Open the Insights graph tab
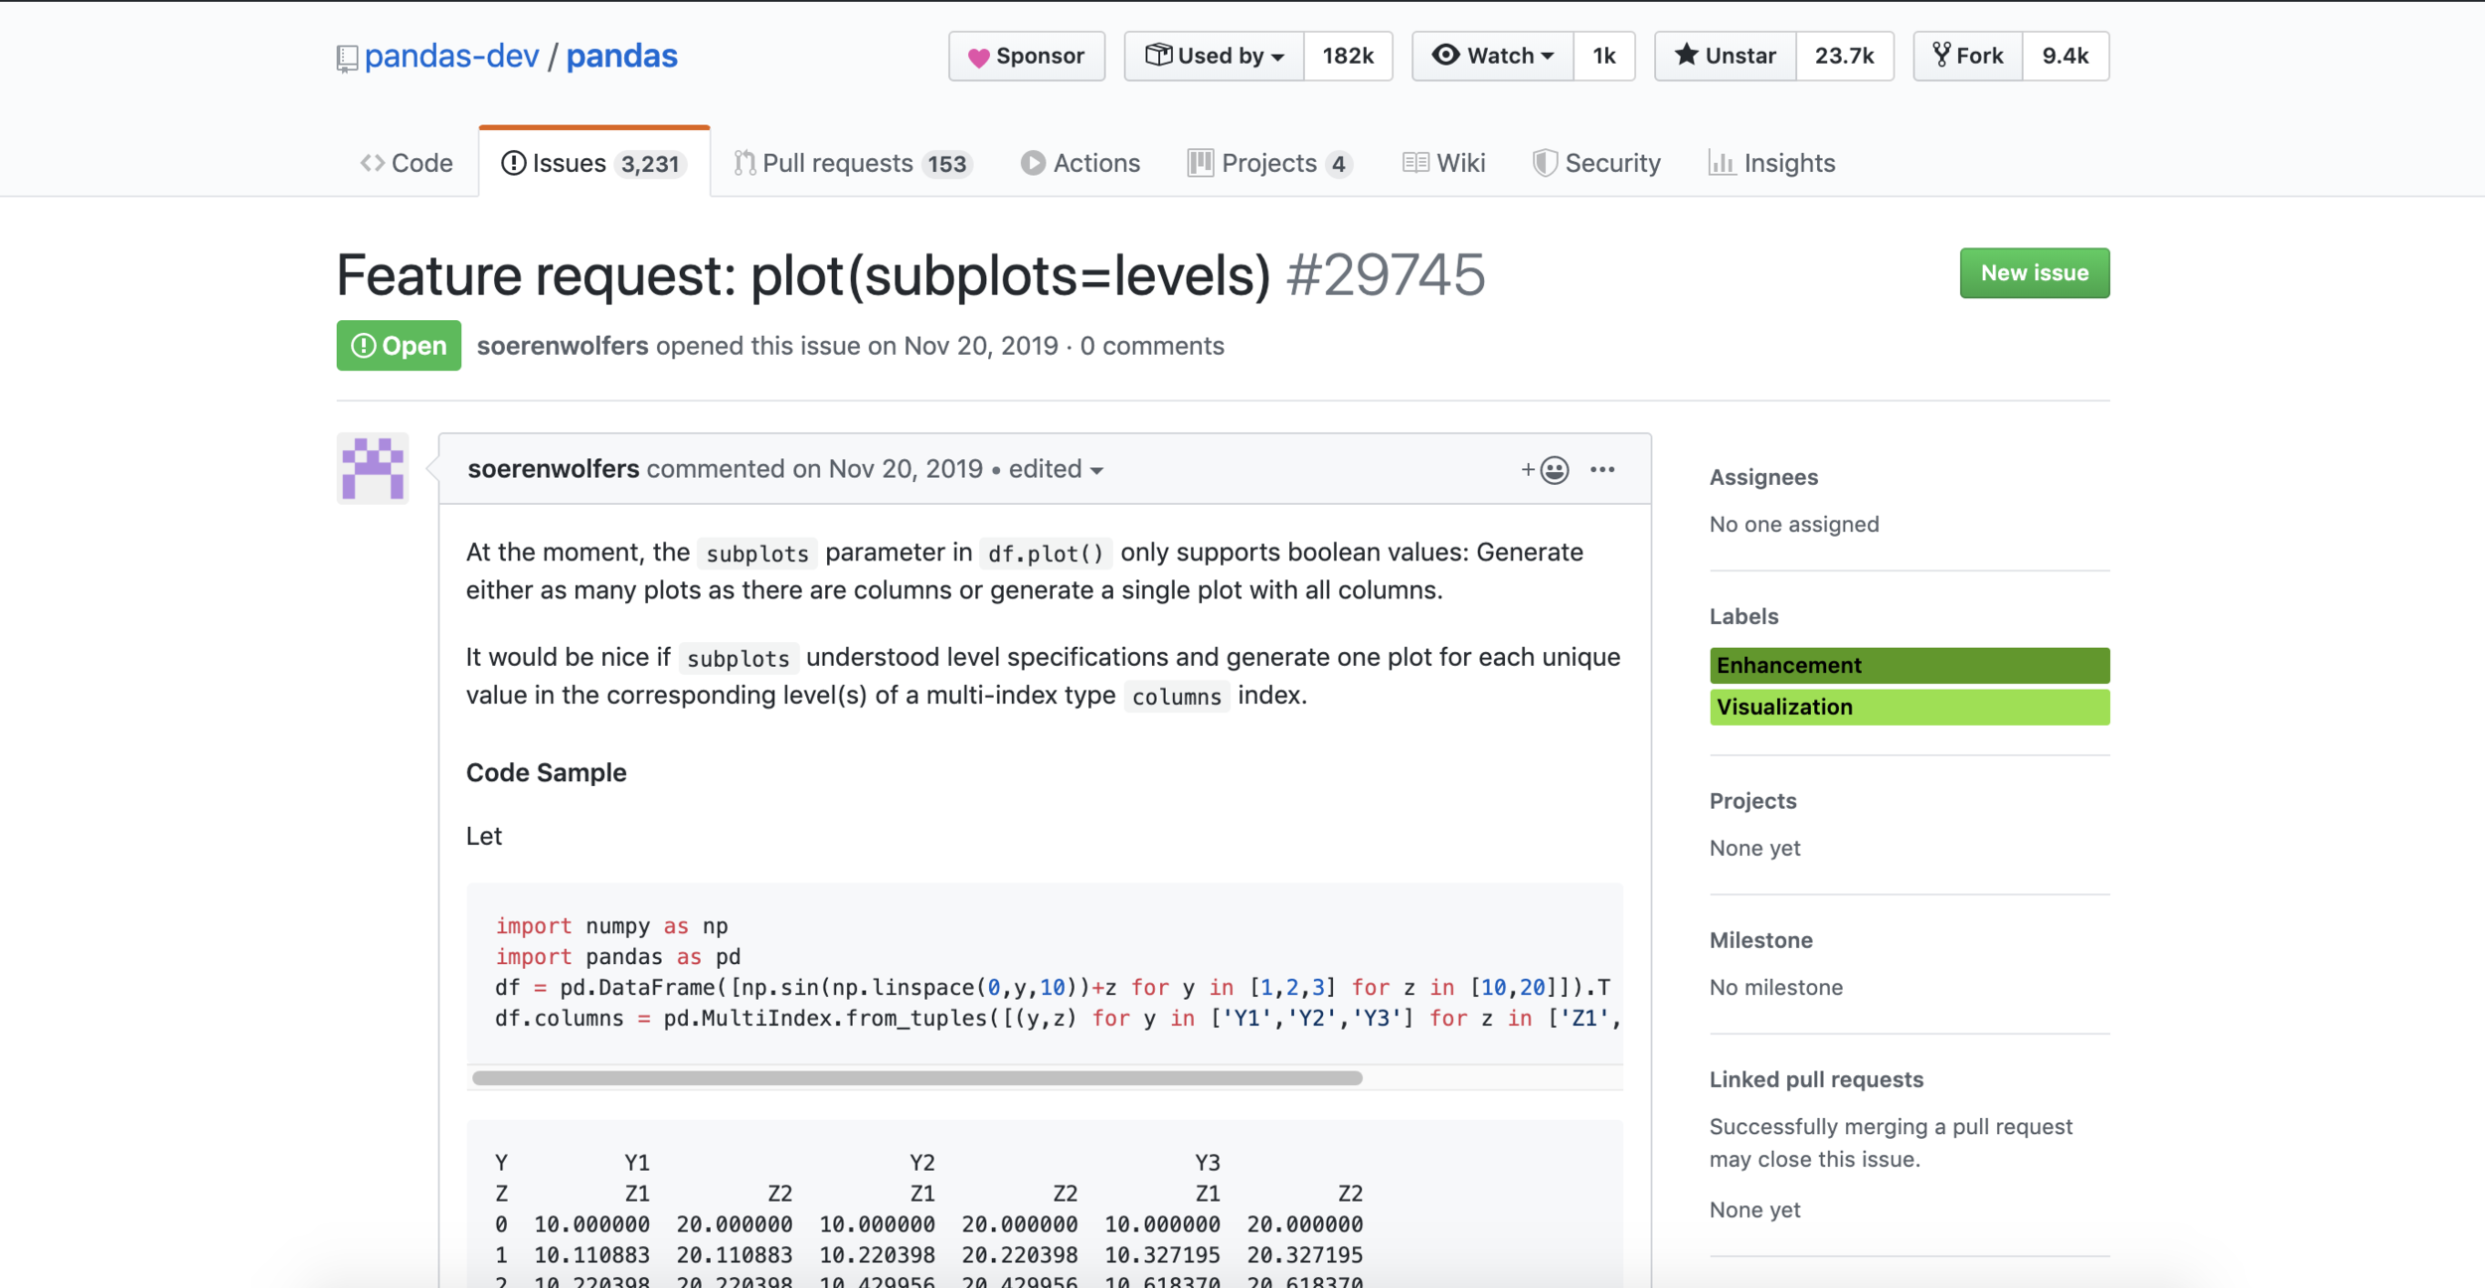This screenshot has width=2485, height=1288. tap(1771, 163)
